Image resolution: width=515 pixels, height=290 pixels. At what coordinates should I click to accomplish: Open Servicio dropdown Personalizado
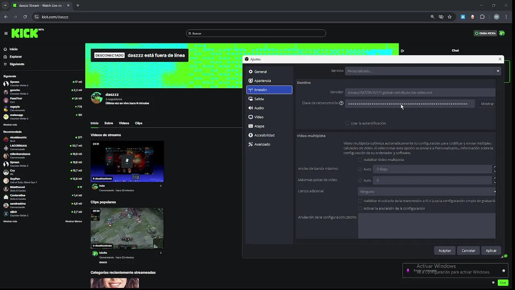coord(423,71)
